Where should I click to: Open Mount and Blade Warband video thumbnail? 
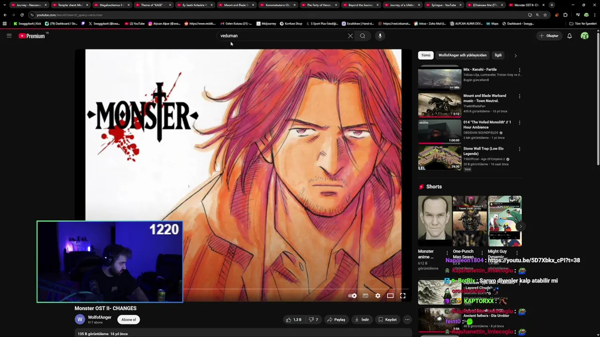coord(440,105)
